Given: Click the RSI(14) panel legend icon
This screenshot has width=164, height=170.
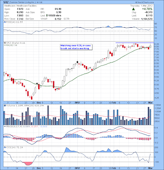Looking at the screenshot, I should (x=4, y=22).
